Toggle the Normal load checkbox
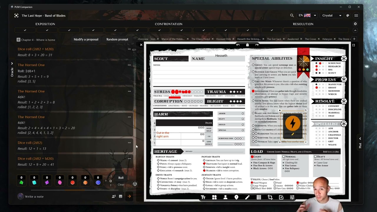 pos(284,157)
